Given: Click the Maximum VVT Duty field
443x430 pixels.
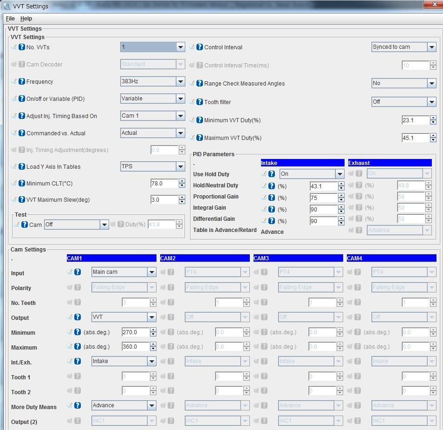Looking at the screenshot, I should point(416,138).
